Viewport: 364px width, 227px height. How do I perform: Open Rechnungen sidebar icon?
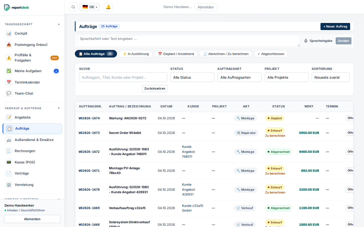9,151
